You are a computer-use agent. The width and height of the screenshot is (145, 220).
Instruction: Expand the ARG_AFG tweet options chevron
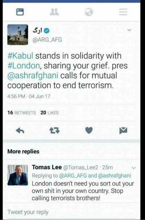[x=130, y=30]
